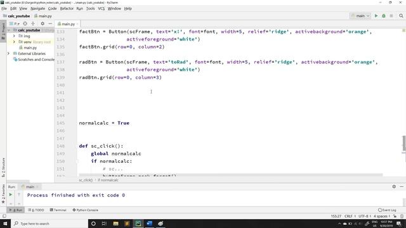Show hidden system tray icons
The height and width of the screenshot is (228, 406).
tap(339, 224)
